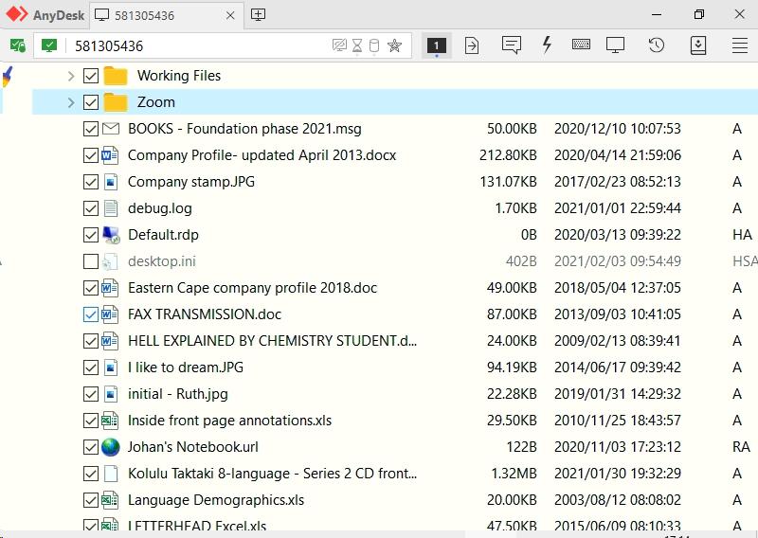Image resolution: width=758 pixels, height=538 pixels.
Task: Open a new session tab with plus icon
Action: [x=258, y=14]
